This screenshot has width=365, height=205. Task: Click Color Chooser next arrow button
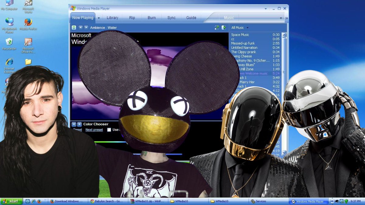point(79,124)
